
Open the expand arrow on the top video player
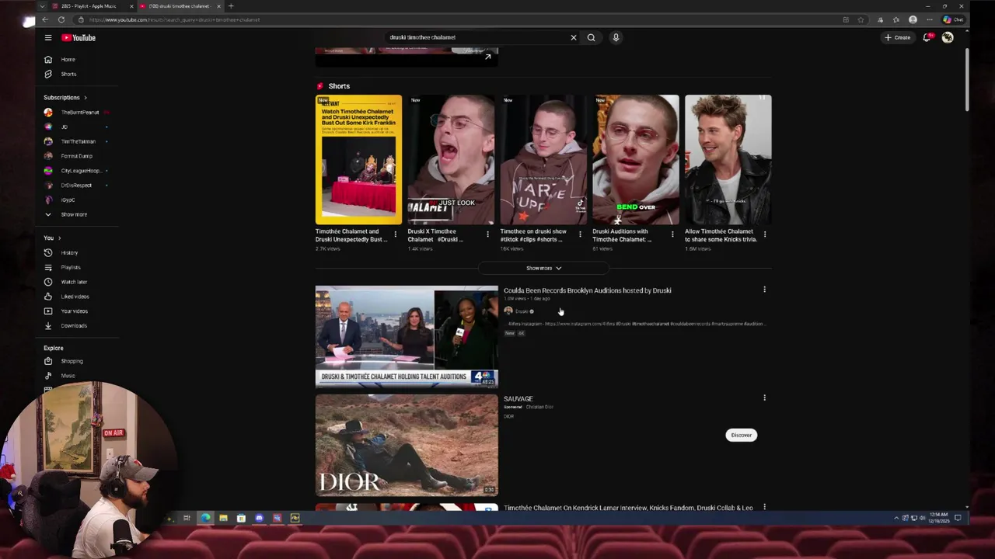(x=487, y=57)
